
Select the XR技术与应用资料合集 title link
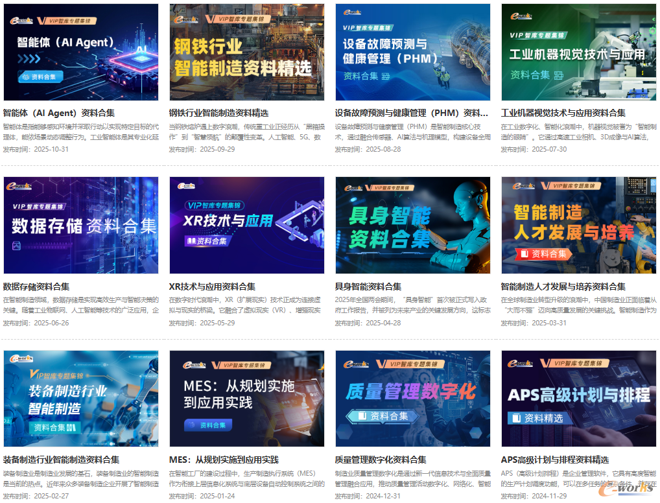tap(212, 287)
